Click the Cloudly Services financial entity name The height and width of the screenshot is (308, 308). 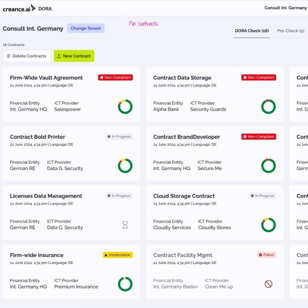[x=172, y=228]
